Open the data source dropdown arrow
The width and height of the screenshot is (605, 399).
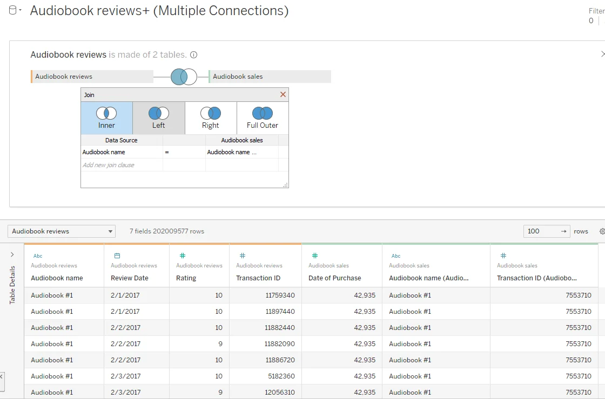(x=21, y=10)
